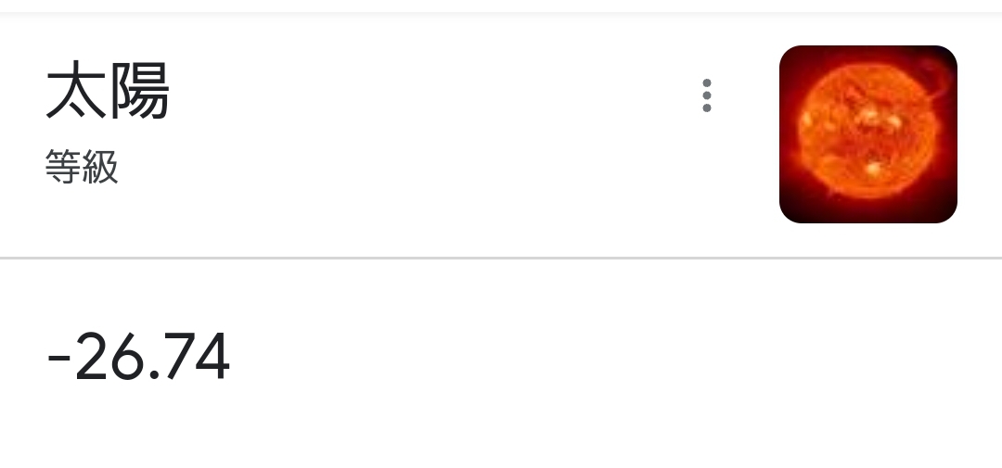Click the large -26.74 result
Image resolution: width=1002 pixels, height=468 pixels.
(x=138, y=358)
